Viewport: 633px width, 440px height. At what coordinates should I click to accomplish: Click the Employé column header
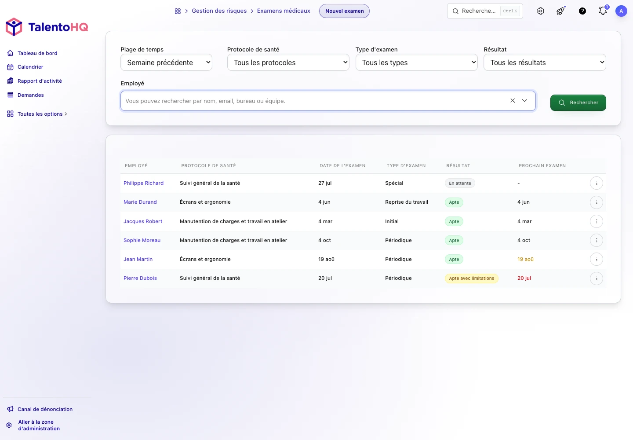136,166
